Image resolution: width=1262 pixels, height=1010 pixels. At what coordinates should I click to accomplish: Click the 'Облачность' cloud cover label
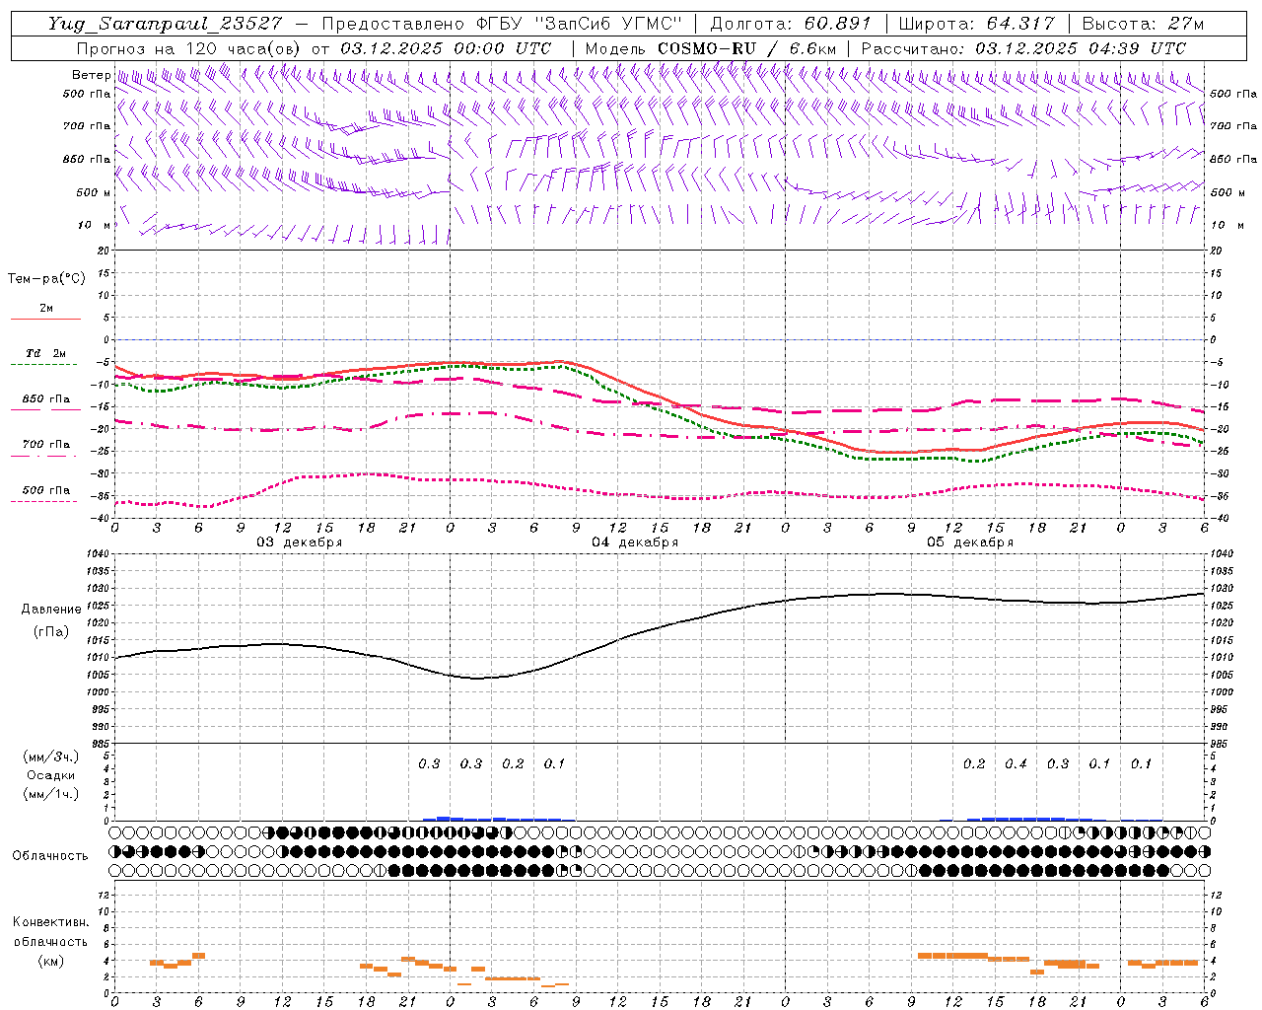[50, 856]
